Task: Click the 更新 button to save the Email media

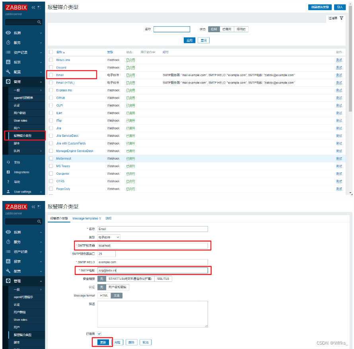Action: (103, 342)
